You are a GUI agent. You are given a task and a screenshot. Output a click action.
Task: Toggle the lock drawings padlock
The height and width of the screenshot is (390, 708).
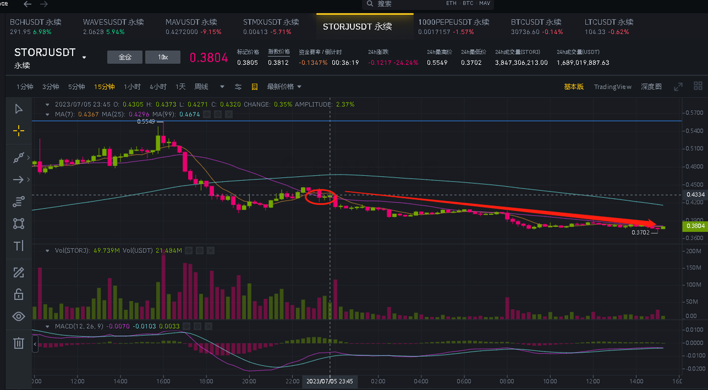(x=19, y=294)
